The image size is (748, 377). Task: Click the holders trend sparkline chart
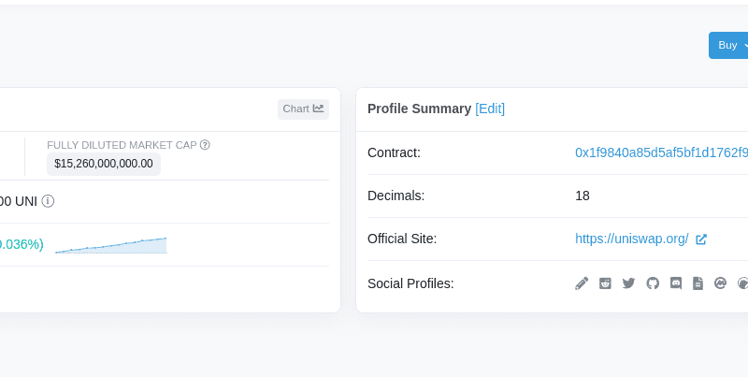tap(110, 245)
